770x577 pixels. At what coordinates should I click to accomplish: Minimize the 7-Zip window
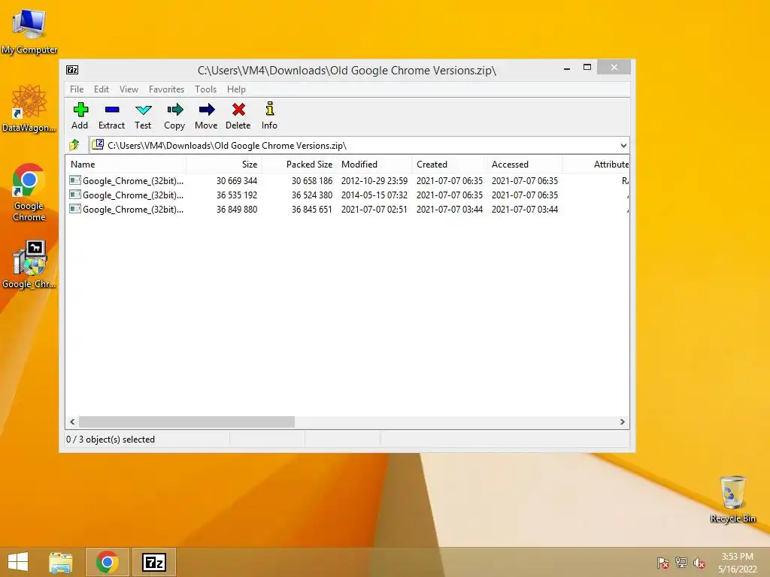click(x=567, y=68)
